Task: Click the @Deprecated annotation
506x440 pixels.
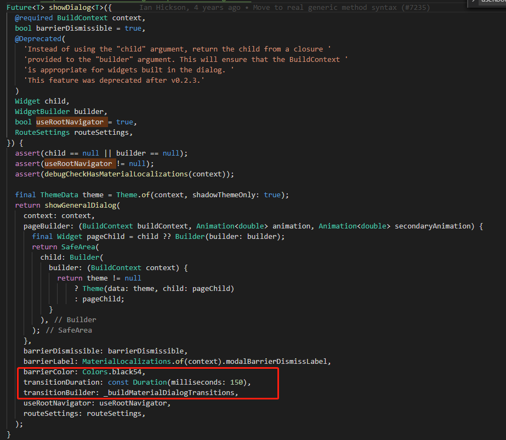Action: coord(38,39)
